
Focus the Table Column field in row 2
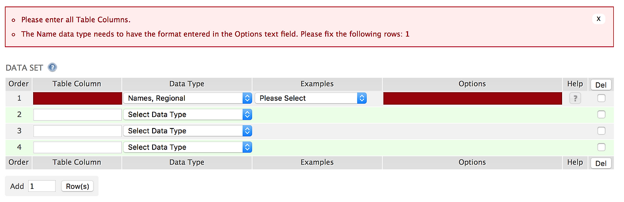(78, 115)
